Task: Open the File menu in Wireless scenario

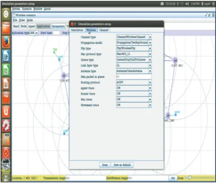Action: (15, 20)
